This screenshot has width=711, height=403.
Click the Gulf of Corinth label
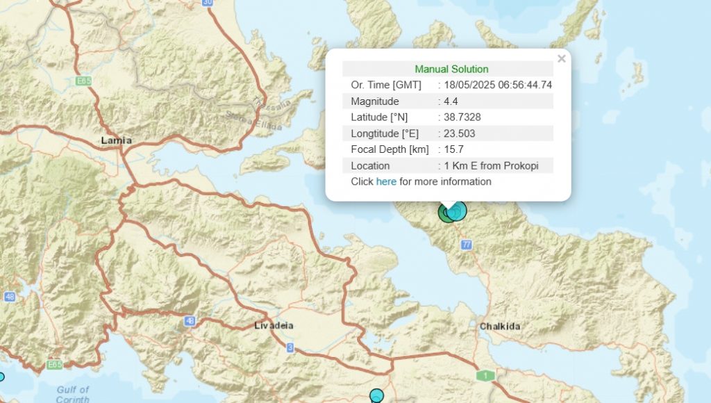(x=73, y=394)
